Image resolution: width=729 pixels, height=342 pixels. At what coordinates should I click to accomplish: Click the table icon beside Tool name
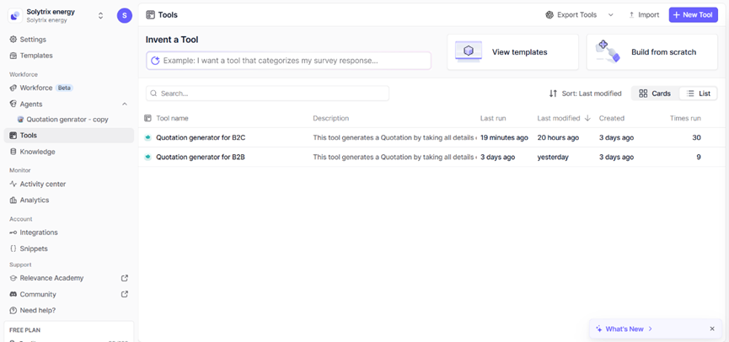(147, 119)
